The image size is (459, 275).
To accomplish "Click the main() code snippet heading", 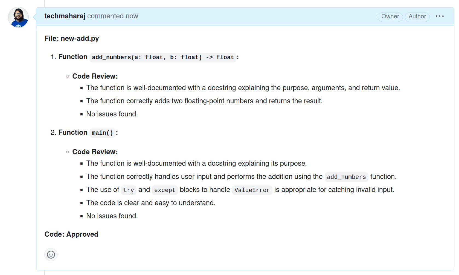I will [102, 133].
